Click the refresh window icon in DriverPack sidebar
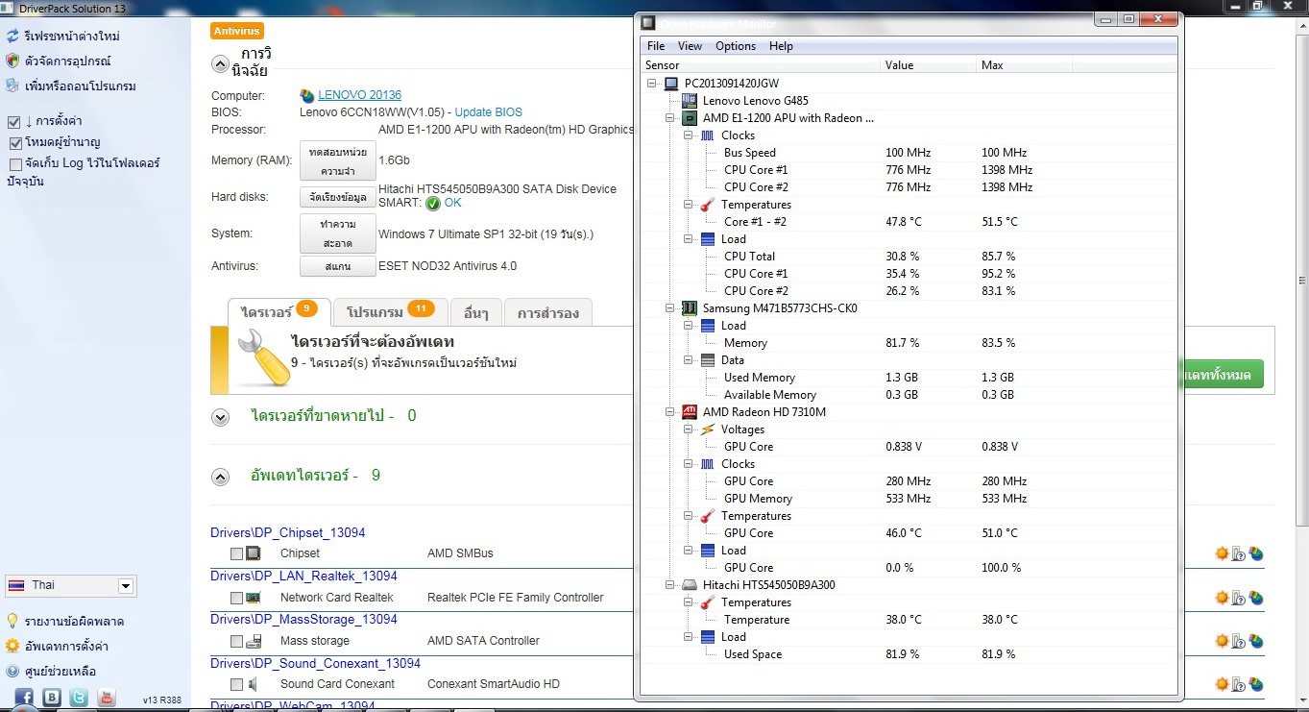Viewport: 1309px width, 712px height. pyautogui.click(x=12, y=37)
